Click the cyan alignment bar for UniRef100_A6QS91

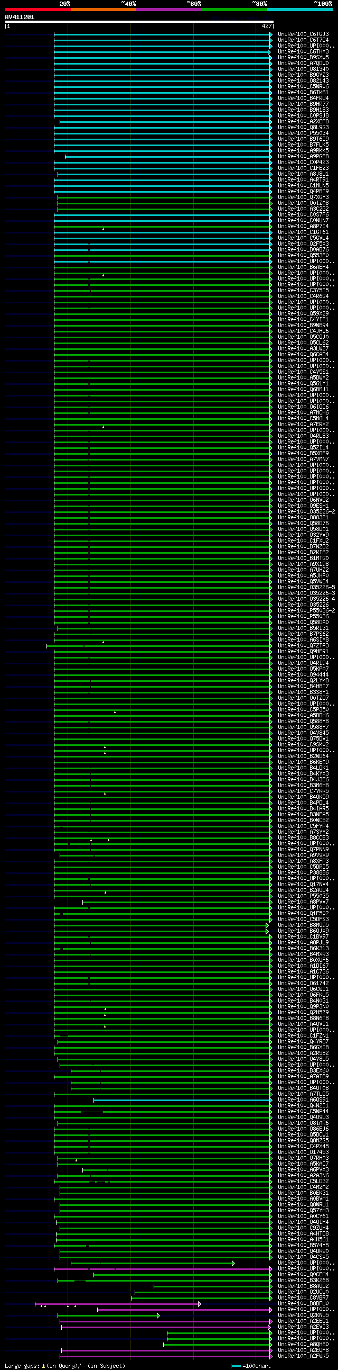click(x=183, y=1099)
